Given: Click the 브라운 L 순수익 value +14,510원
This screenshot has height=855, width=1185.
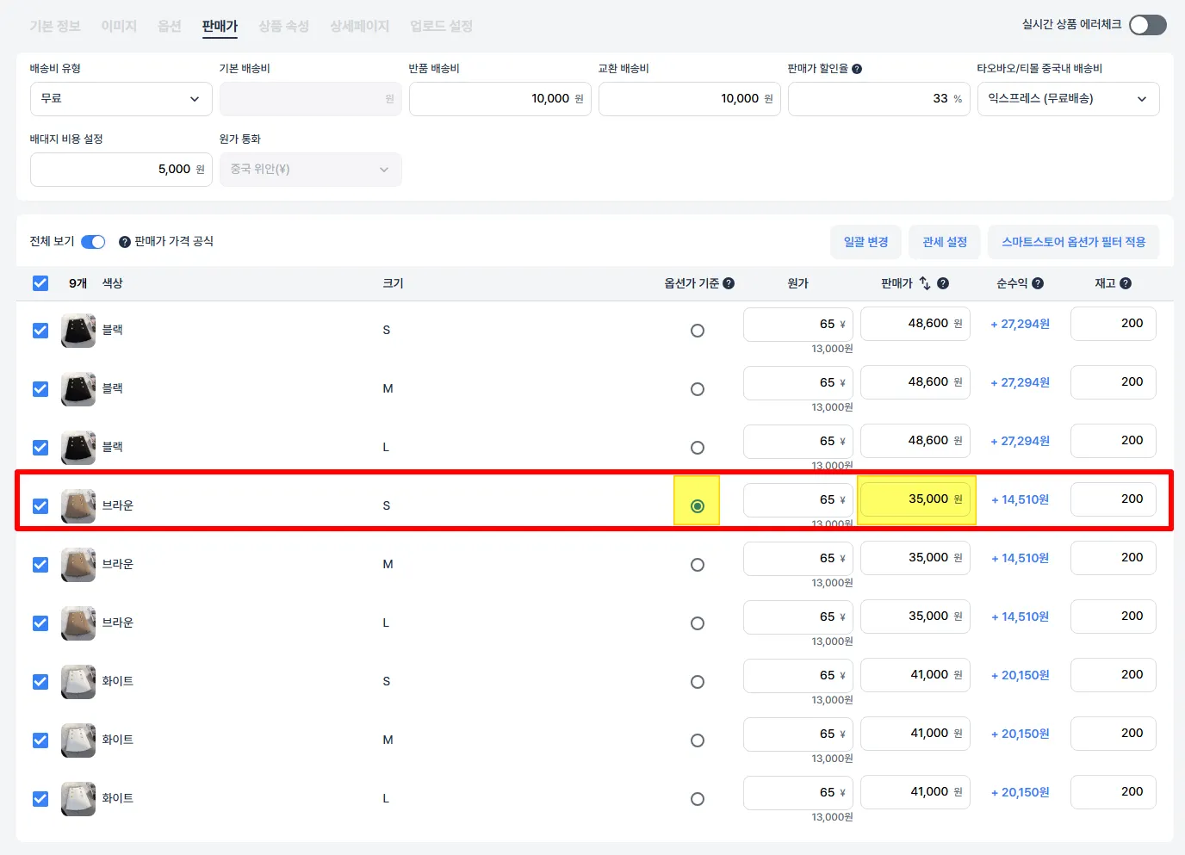Looking at the screenshot, I should click(1021, 617).
